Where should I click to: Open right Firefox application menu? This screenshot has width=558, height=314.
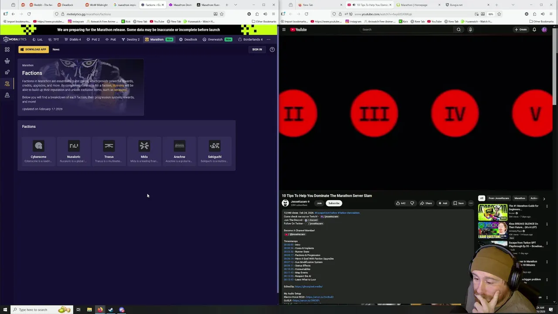[x=551, y=14]
